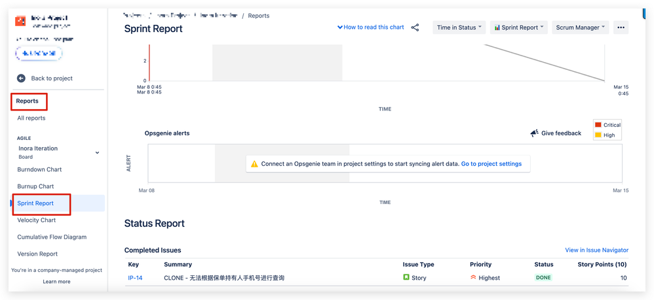Click the Completed Issues heading
Screen dimensions: 654x300
153,250
